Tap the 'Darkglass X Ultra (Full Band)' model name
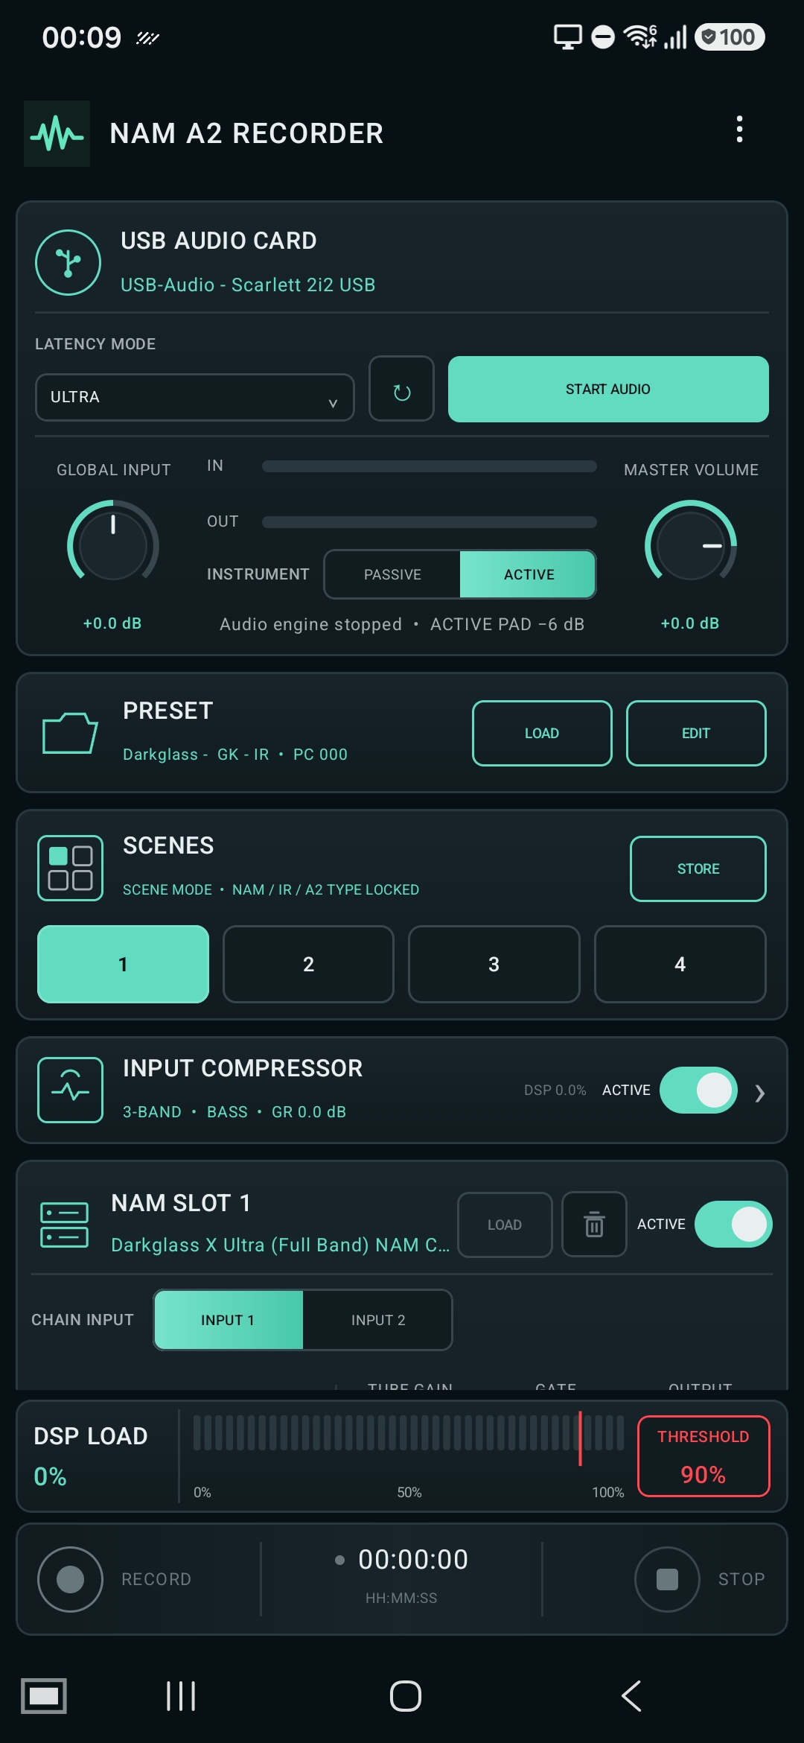This screenshot has height=1743, width=804. coord(280,1245)
